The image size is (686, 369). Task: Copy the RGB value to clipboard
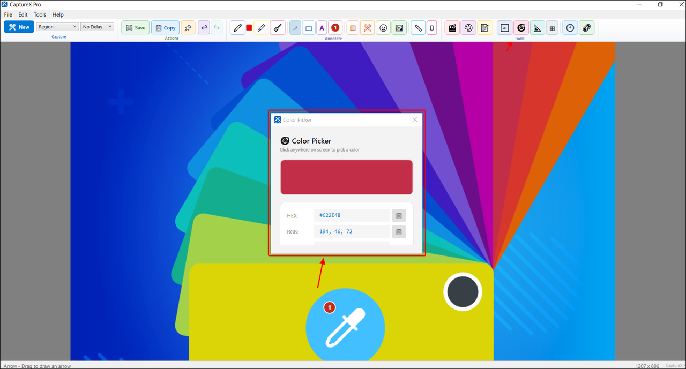pyautogui.click(x=399, y=232)
